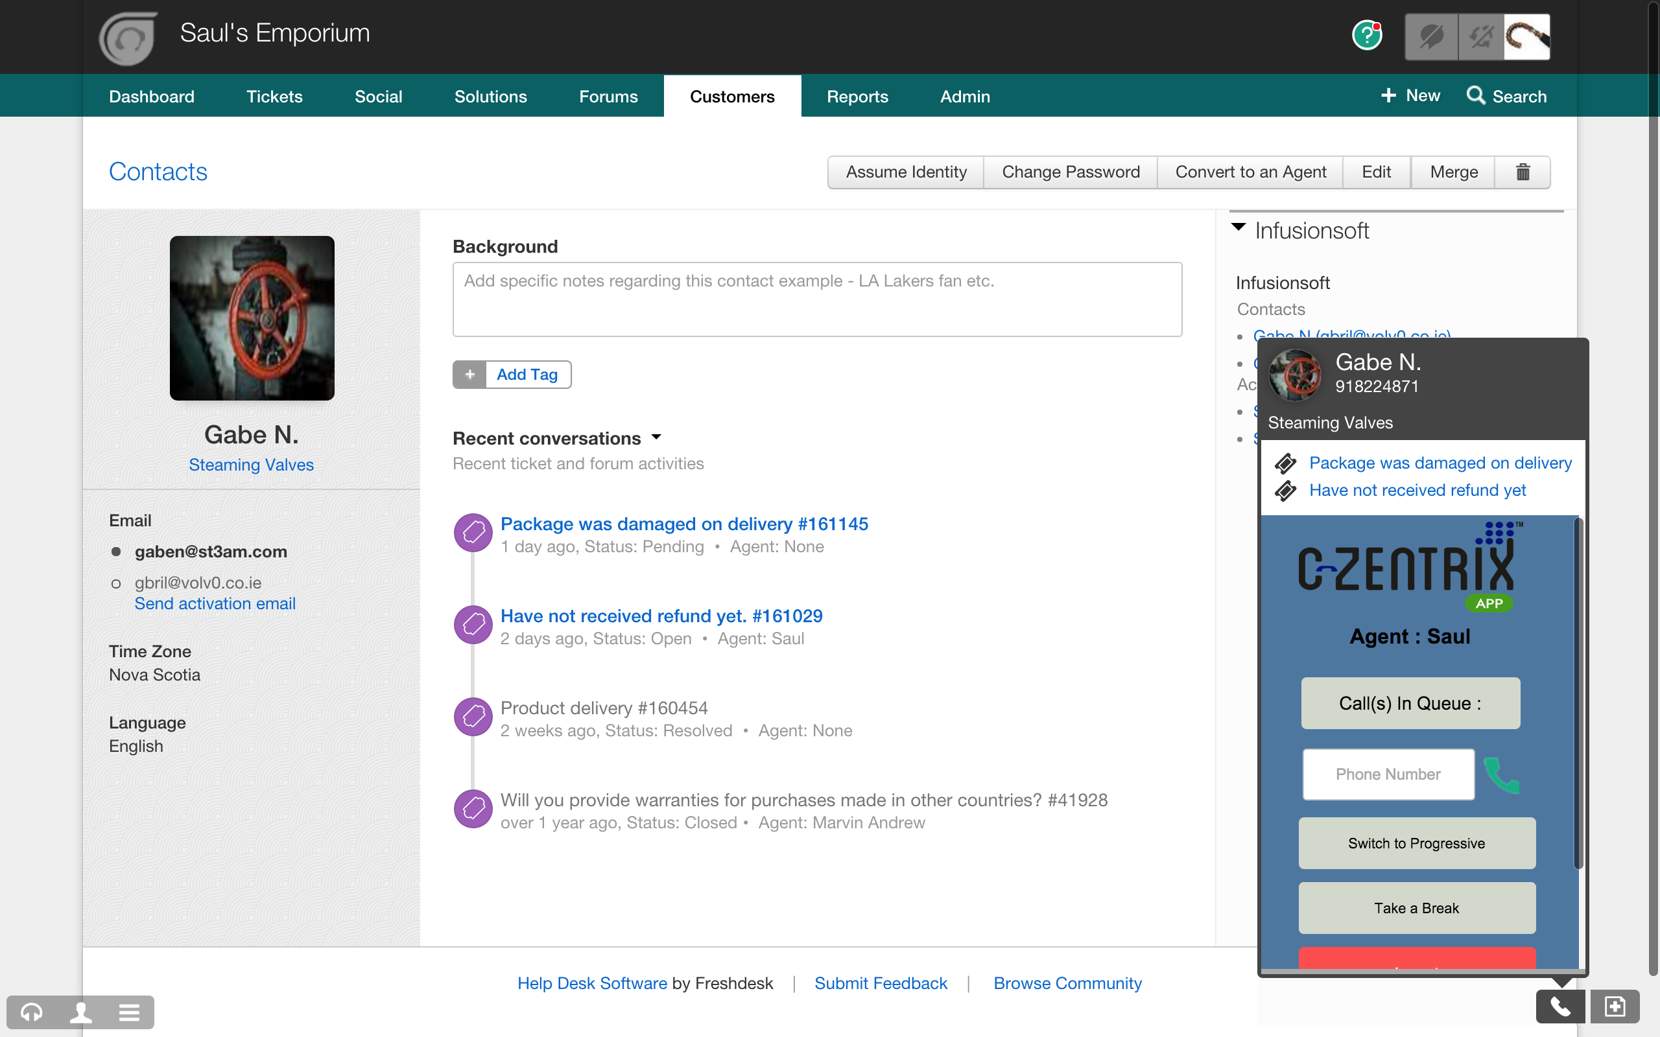1660x1037 pixels.
Task: Collapse the Infusionsoft section triangle
Action: tap(1238, 227)
